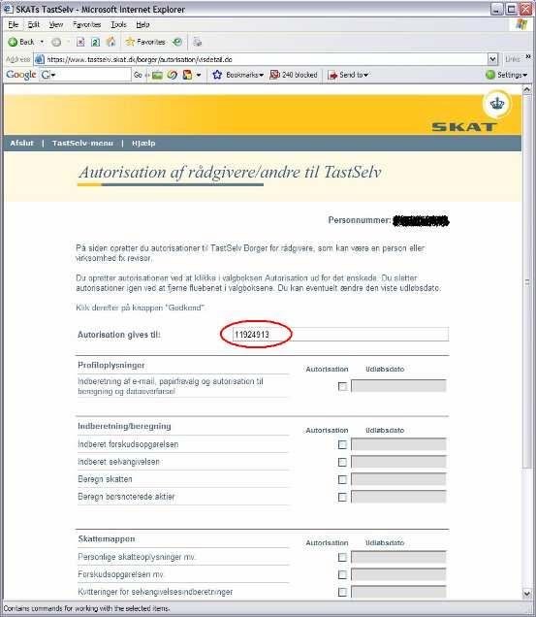The height and width of the screenshot is (617, 536).
Task: Open the Tools menu
Action: pos(118,24)
